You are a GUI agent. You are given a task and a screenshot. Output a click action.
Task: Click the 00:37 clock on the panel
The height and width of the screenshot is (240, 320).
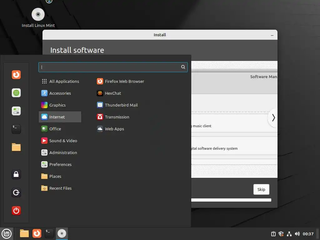[308, 234]
